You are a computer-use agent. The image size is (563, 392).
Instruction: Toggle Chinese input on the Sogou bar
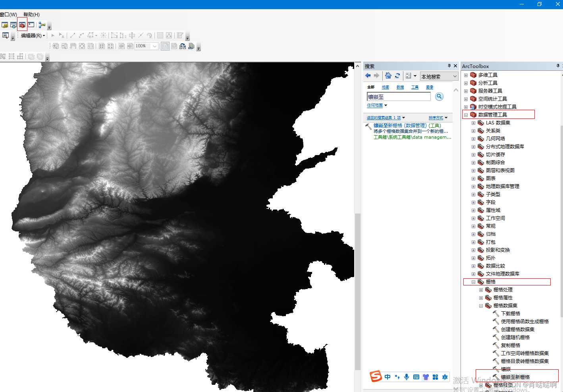(x=388, y=377)
